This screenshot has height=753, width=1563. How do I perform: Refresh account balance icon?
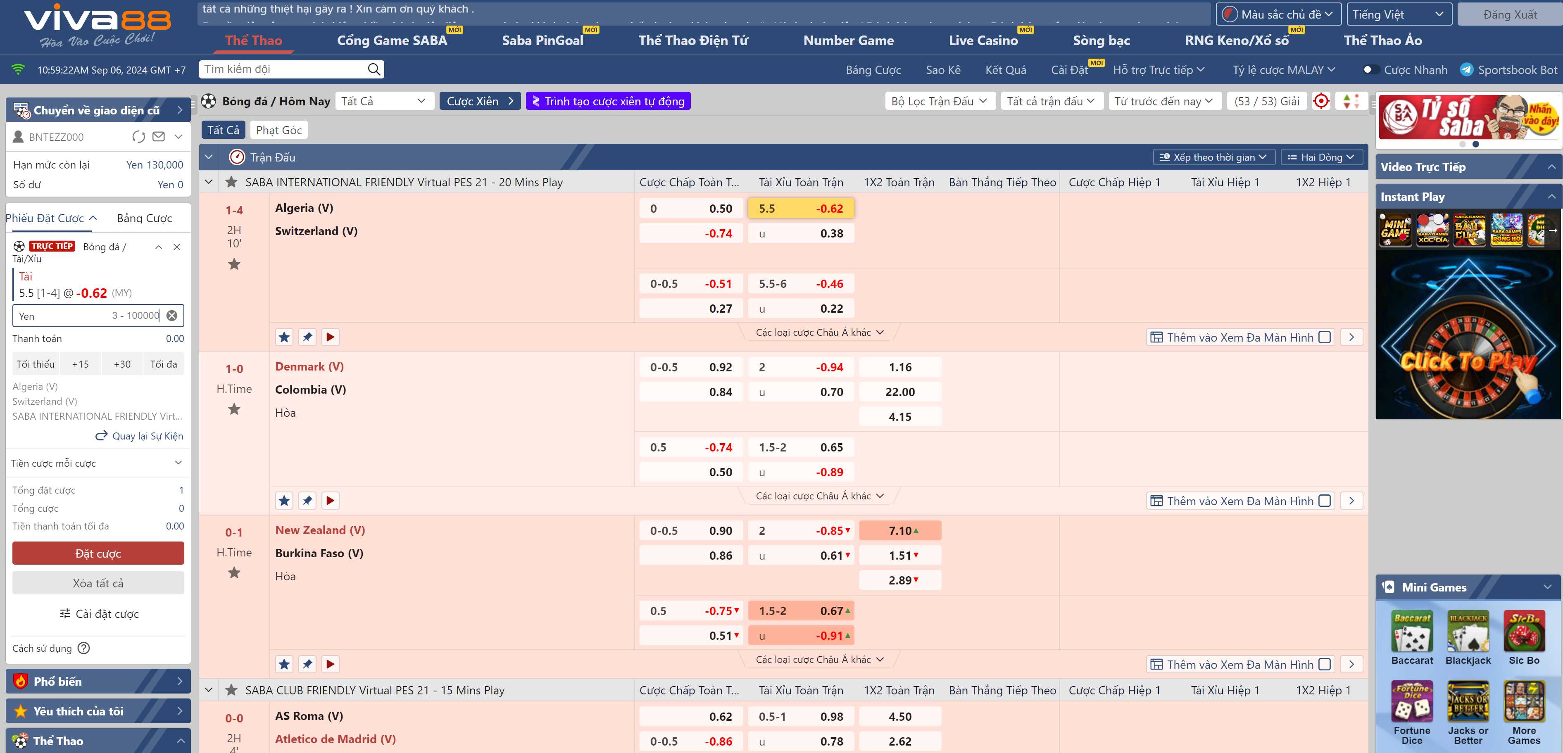coord(138,137)
